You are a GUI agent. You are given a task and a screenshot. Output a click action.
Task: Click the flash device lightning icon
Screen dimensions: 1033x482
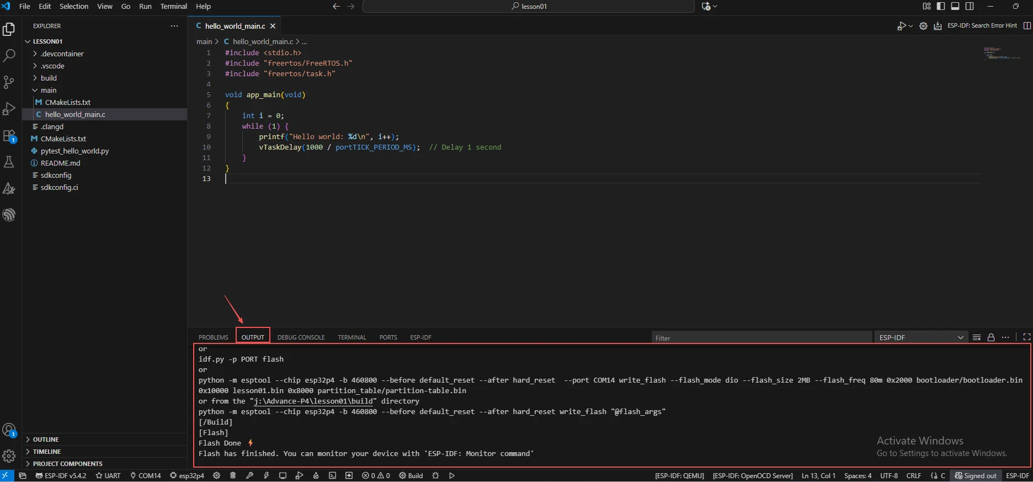coord(267,475)
